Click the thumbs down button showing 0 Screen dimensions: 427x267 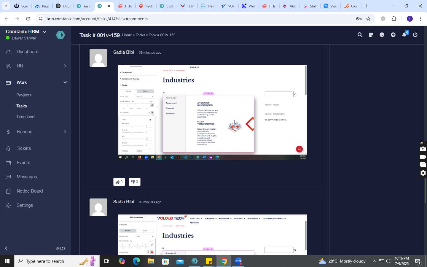coord(135,182)
